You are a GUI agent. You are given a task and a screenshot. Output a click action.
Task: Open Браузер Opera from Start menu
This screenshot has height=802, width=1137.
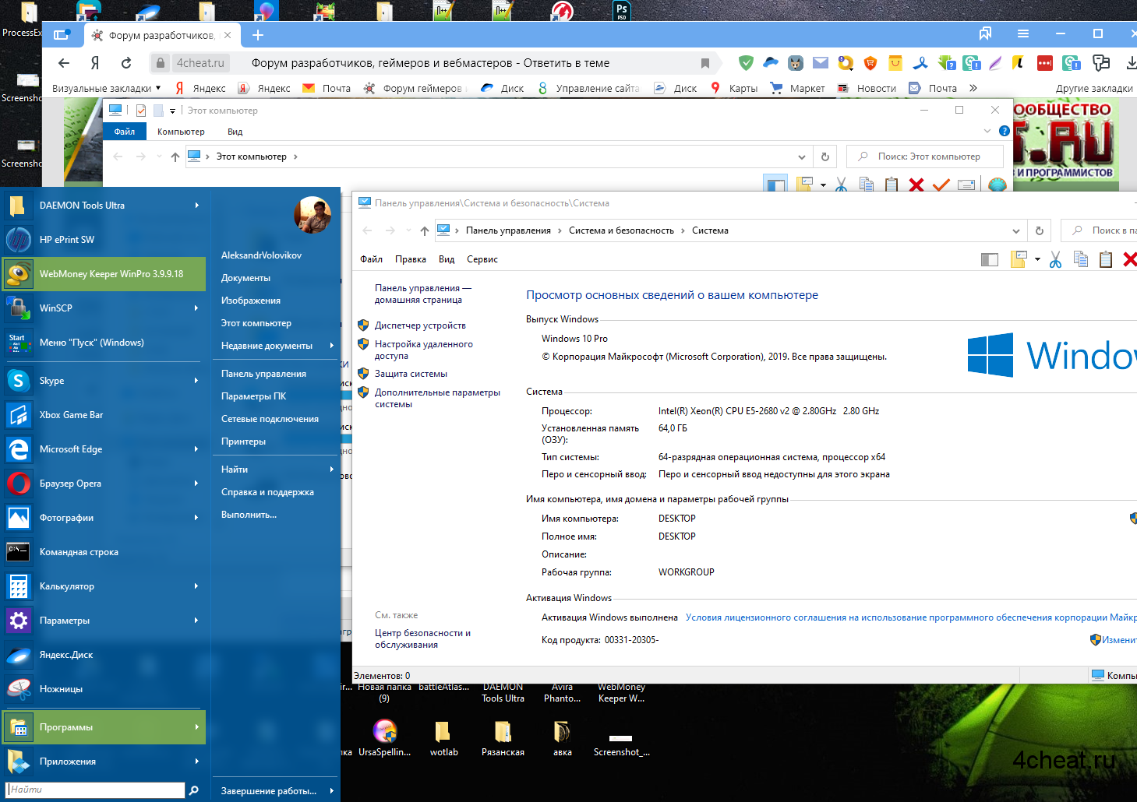tap(104, 484)
